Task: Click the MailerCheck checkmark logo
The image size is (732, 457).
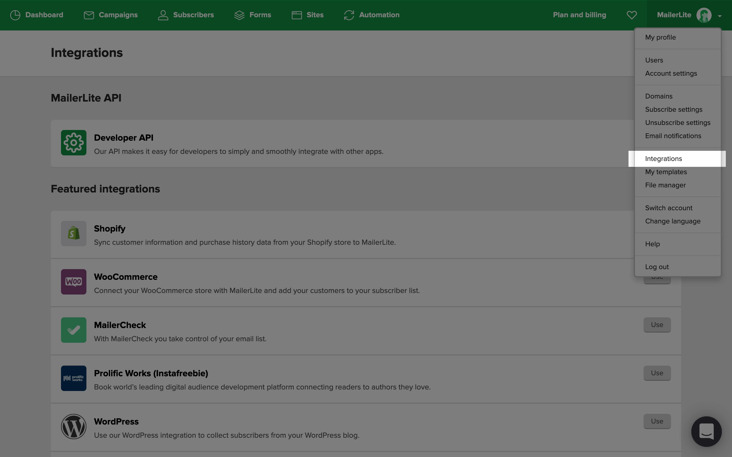Action: pos(73,330)
